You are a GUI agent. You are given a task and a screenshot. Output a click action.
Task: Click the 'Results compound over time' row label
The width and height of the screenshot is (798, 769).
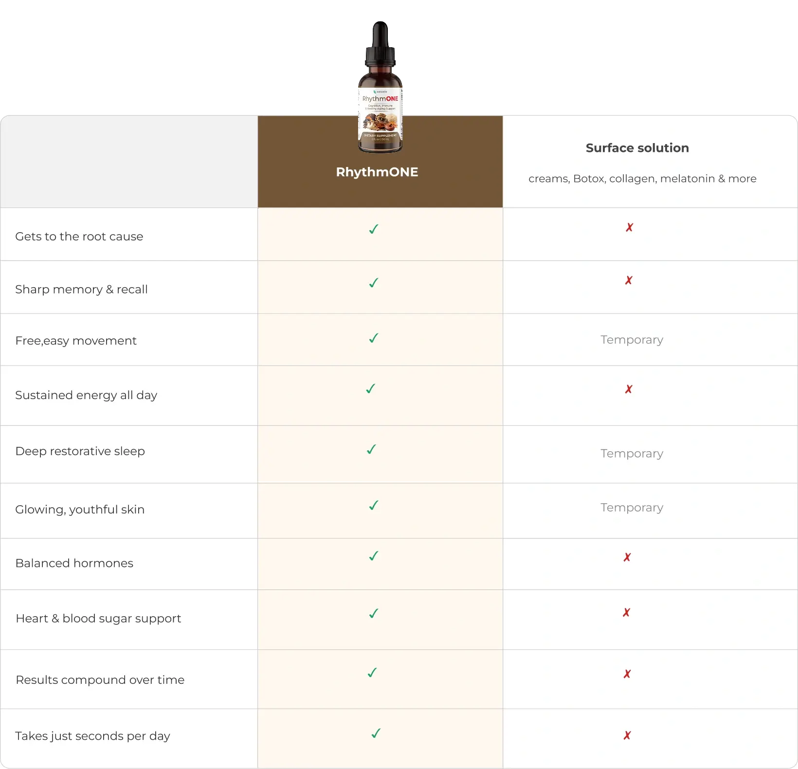click(100, 680)
